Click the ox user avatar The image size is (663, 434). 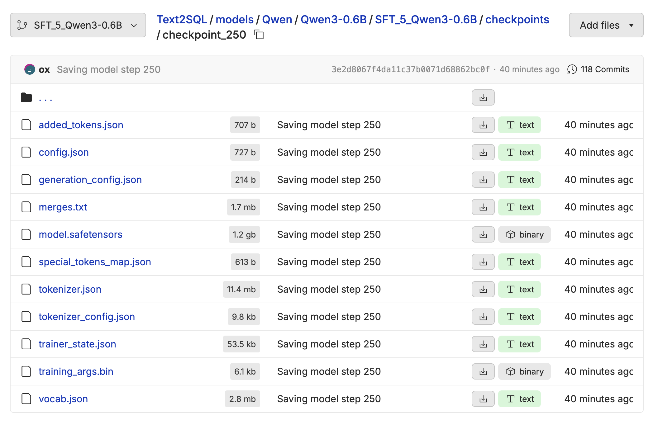(x=30, y=69)
